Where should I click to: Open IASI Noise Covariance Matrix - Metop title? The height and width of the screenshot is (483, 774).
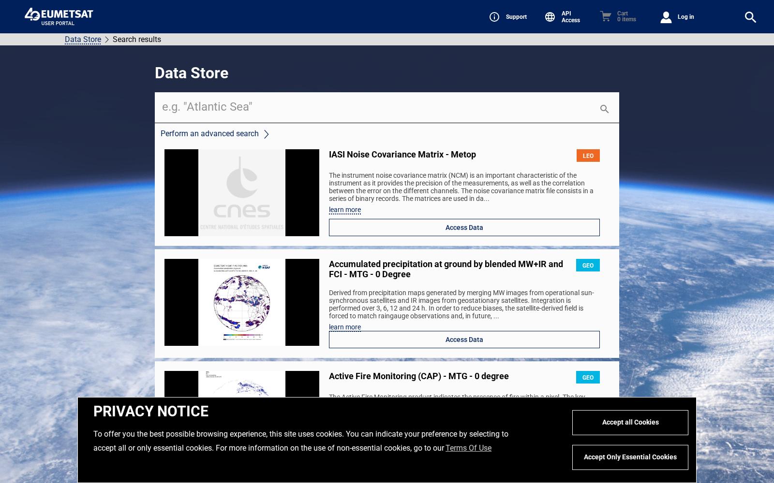(x=402, y=155)
